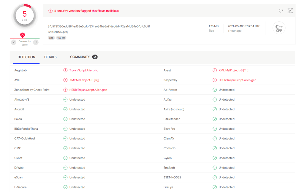
Task: Click ALYac undetected check icon
Action: [215, 100]
